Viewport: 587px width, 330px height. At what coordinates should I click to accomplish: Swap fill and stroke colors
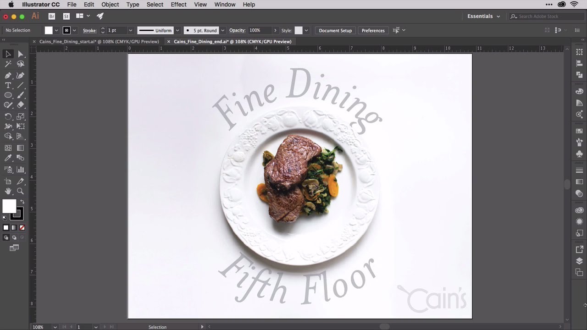22,202
